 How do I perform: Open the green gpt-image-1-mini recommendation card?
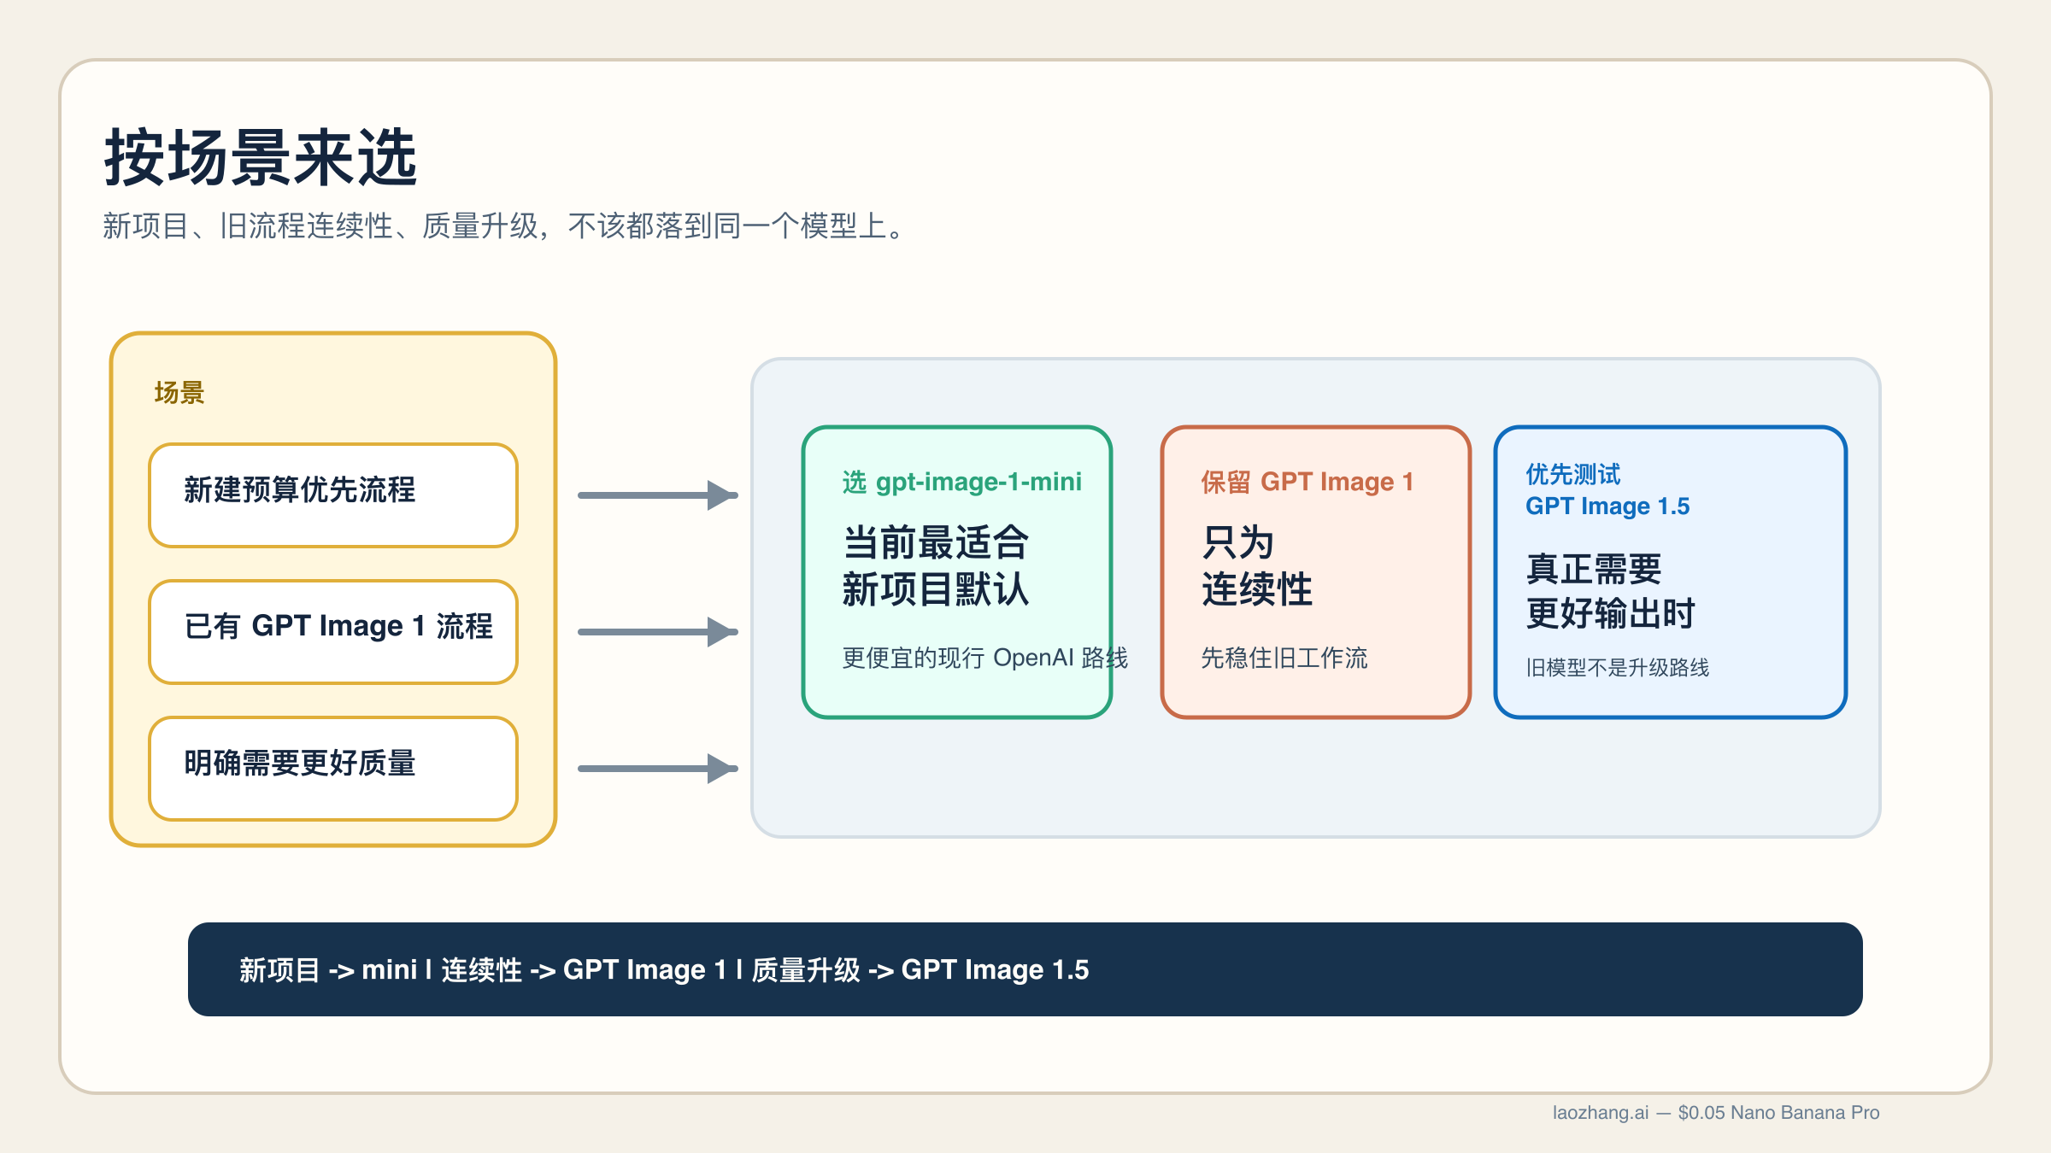click(x=957, y=572)
